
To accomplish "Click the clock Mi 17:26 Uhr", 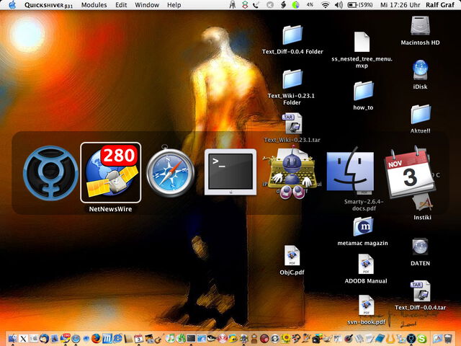I will (400, 5).
